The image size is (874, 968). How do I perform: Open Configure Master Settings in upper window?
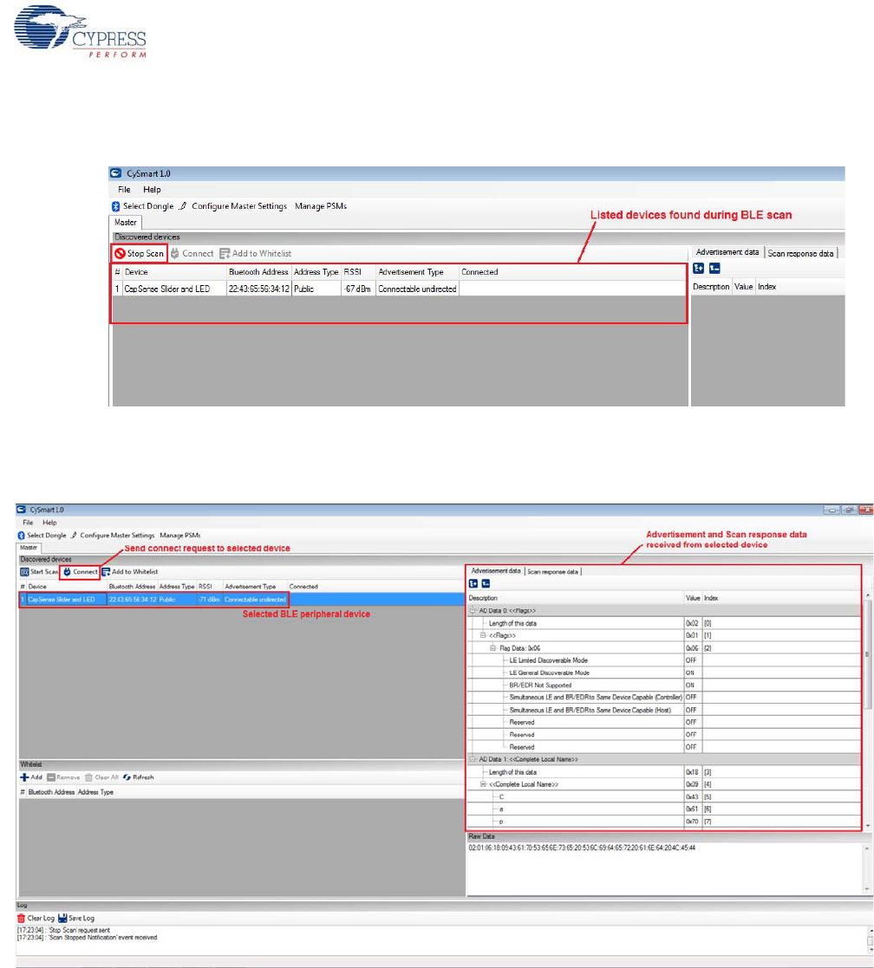click(x=233, y=206)
